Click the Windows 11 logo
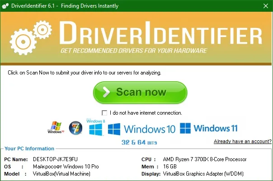Screen dimensions: 273x181 click(x=208, y=128)
